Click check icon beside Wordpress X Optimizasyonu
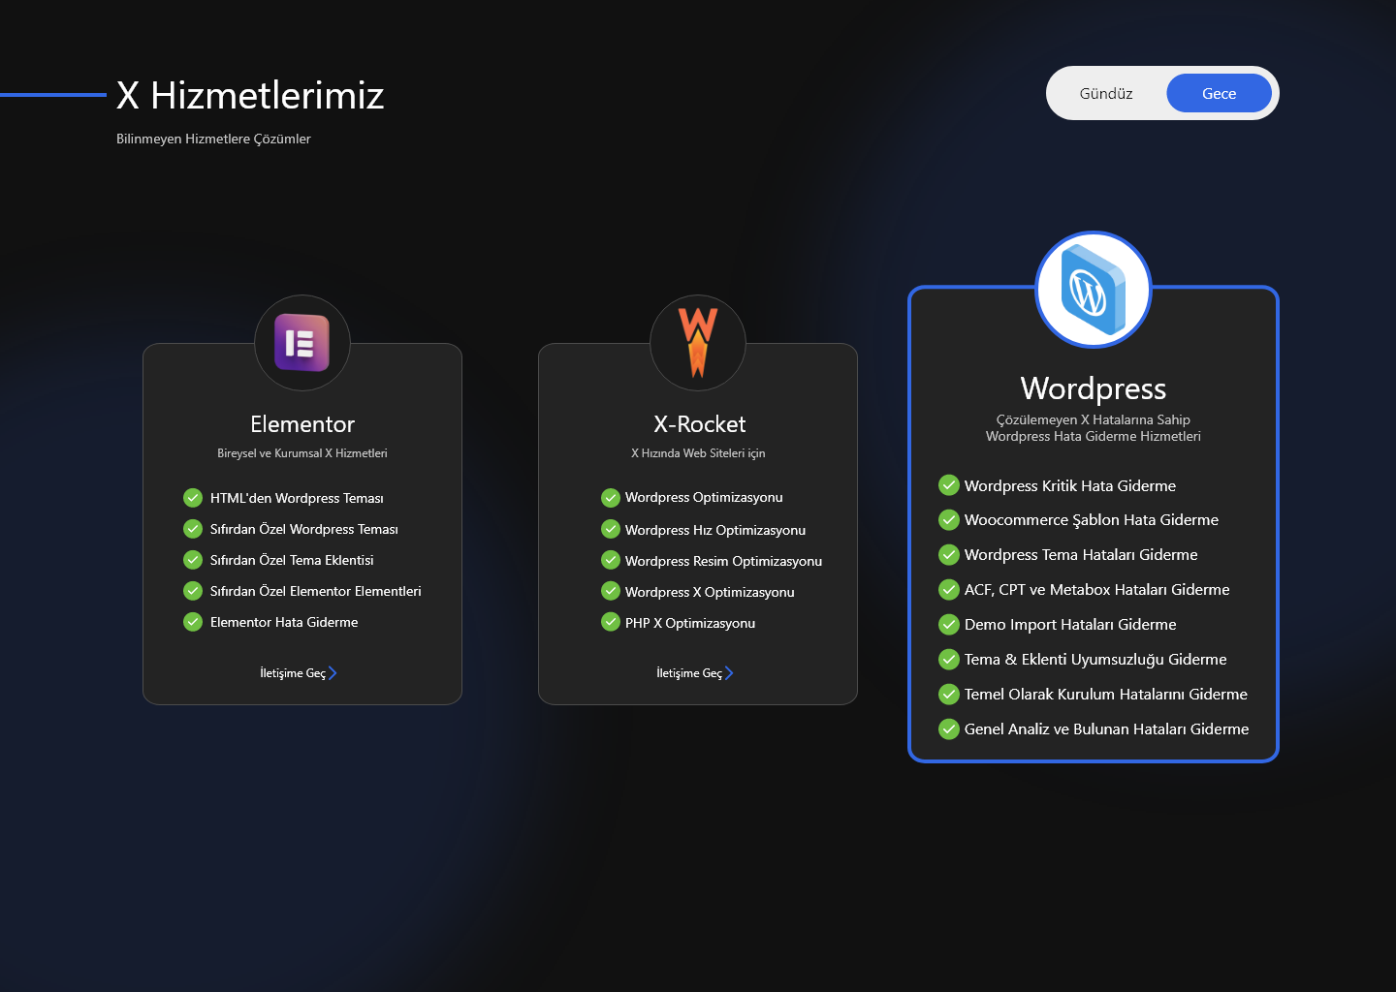 click(x=611, y=591)
